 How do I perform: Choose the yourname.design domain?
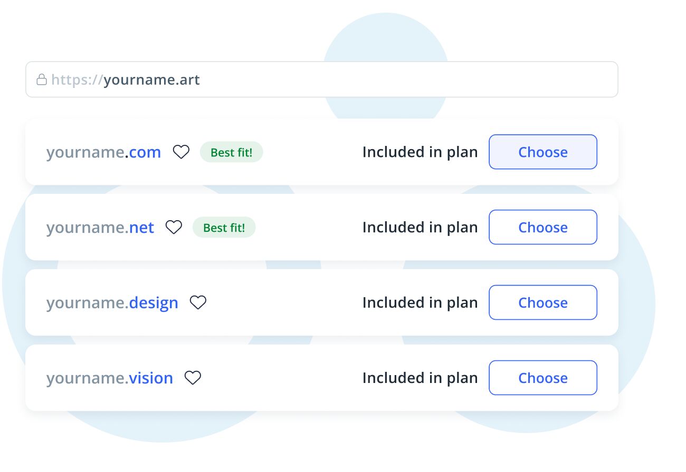click(542, 303)
